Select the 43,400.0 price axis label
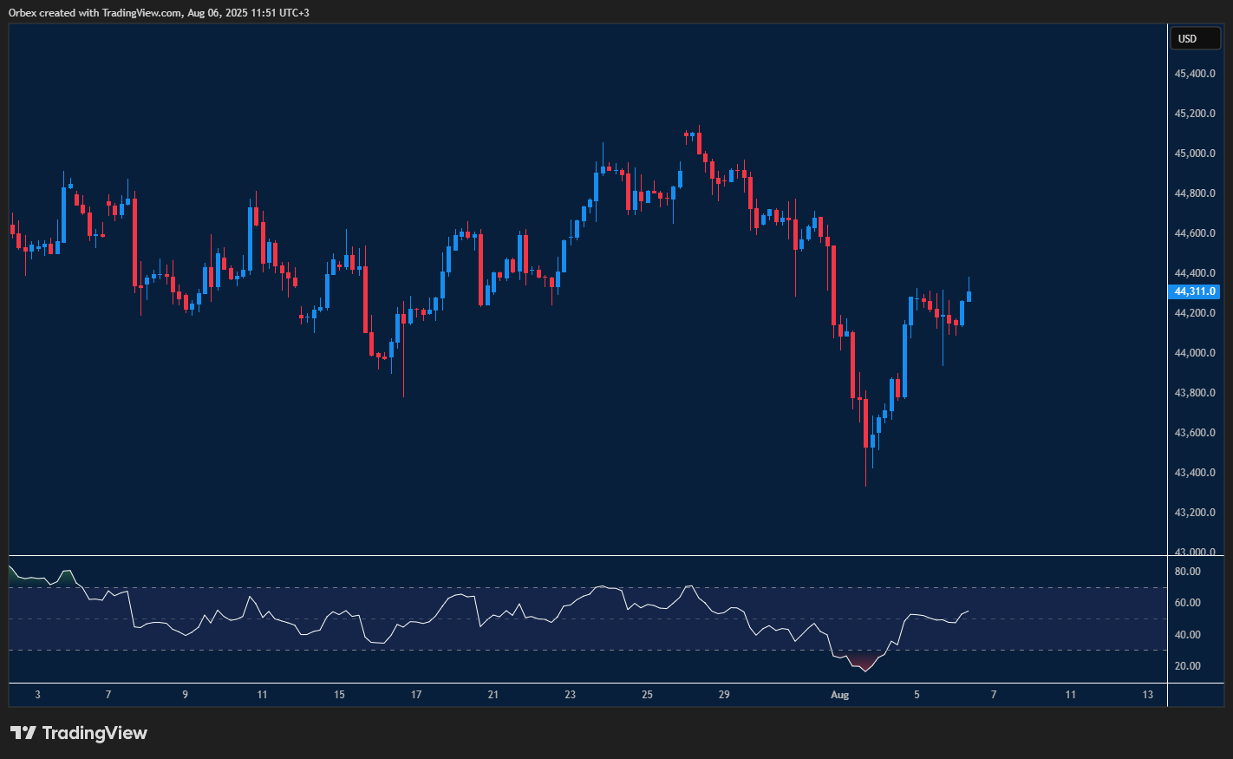1233x759 pixels. 1195,473
